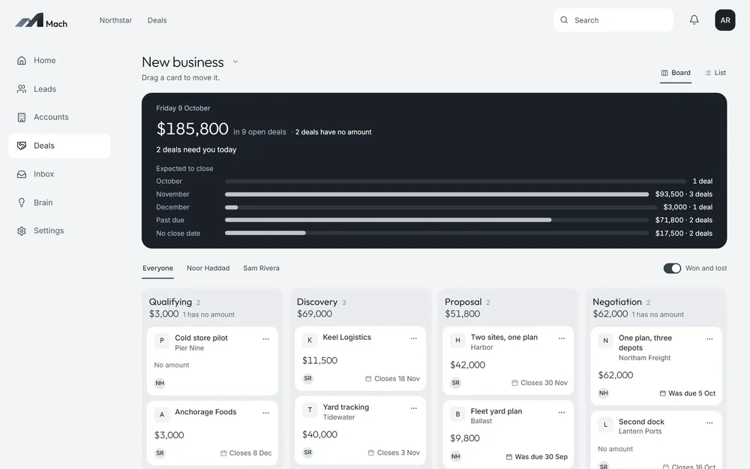Open more options on Yard tracking card
Image resolution: width=750 pixels, height=469 pixels.
click(x=414, y=408)
